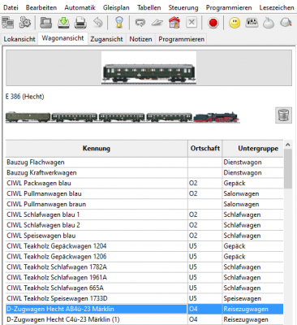Switch to the Lokansicht tab
The height and width of the screenshot is (325, 297).
pyautogui.click(x=19, y=39)
